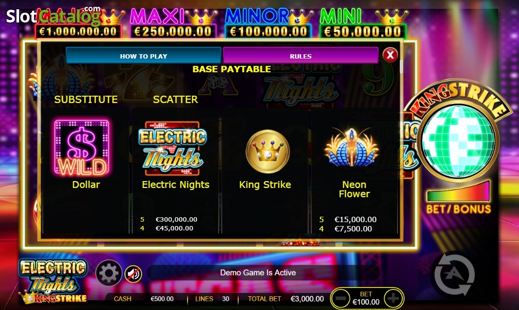
Task: Open the settings gear icon
Action: (x=109, y=273)
